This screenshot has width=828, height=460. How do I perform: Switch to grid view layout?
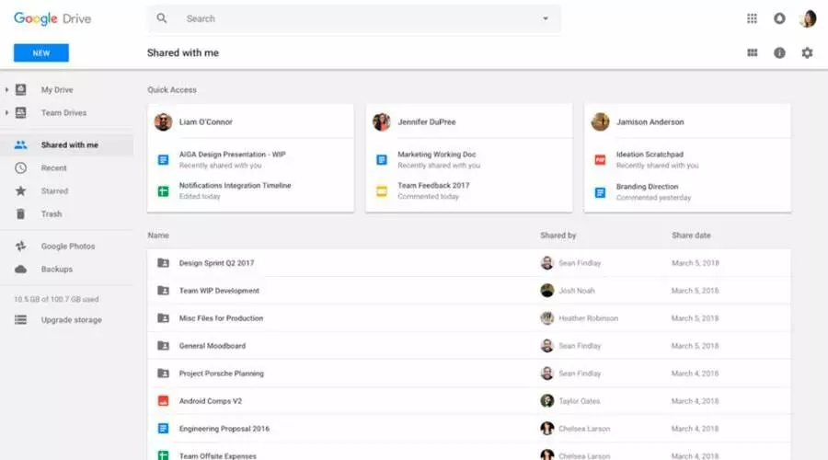pyautogui.click(x=753, y=52)
